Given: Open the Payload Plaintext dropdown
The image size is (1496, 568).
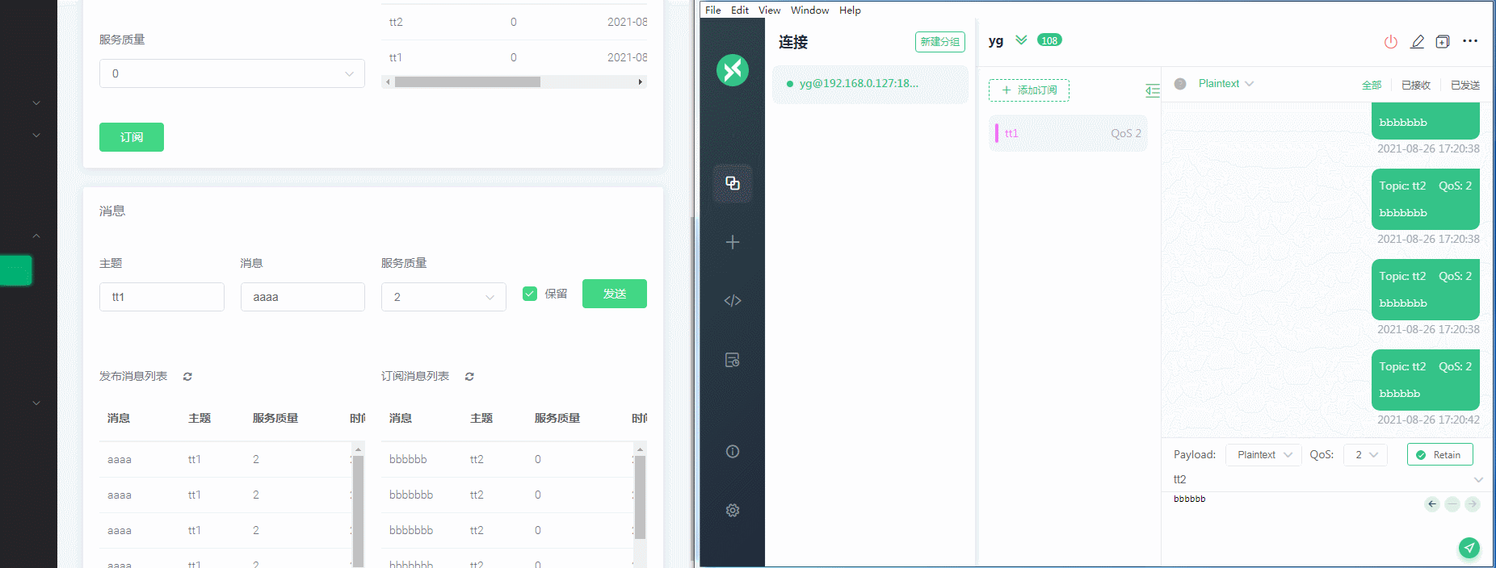Looking at the screenshot, I should point(1263,454).
